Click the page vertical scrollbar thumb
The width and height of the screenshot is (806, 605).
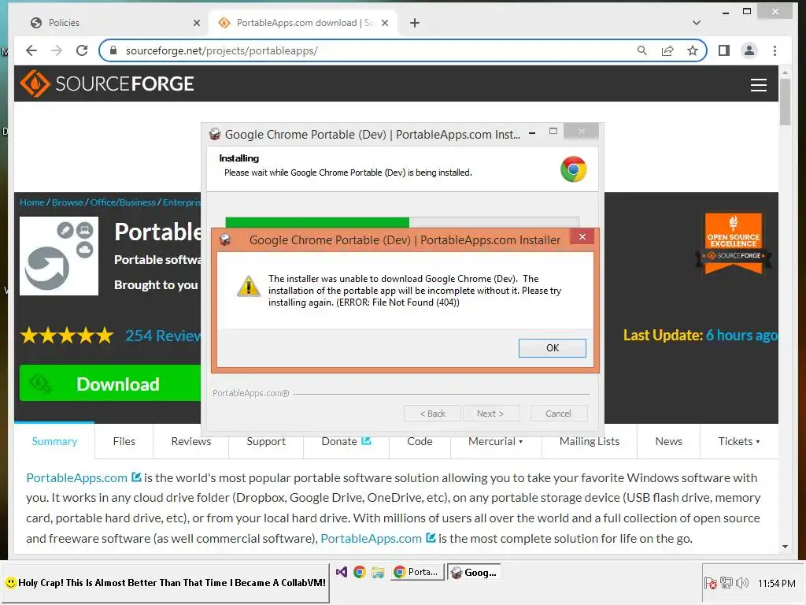(785, 102)
